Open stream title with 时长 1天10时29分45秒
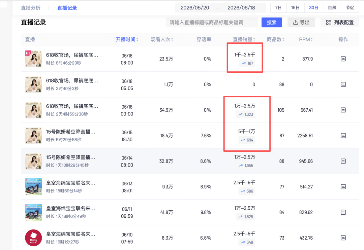Screen dimensions: 364x250 (x=70, y=157)
